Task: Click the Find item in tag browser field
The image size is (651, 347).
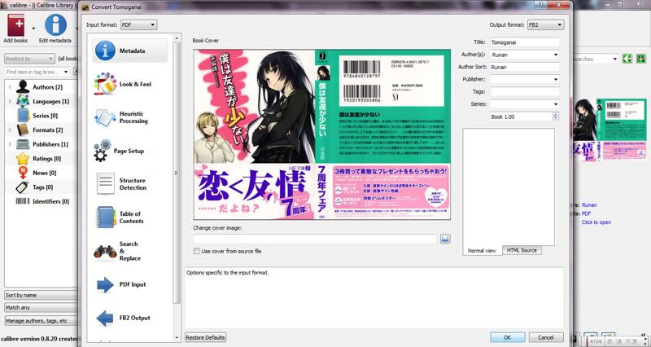Action: click(37, 72)
